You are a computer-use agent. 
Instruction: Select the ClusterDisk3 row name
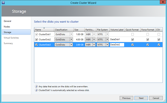click(45, 45)
